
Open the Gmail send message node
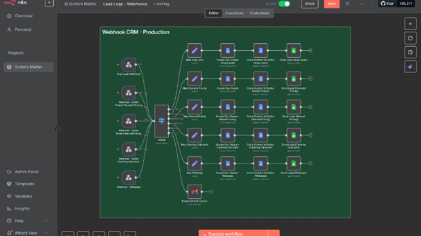coord(194,192)
